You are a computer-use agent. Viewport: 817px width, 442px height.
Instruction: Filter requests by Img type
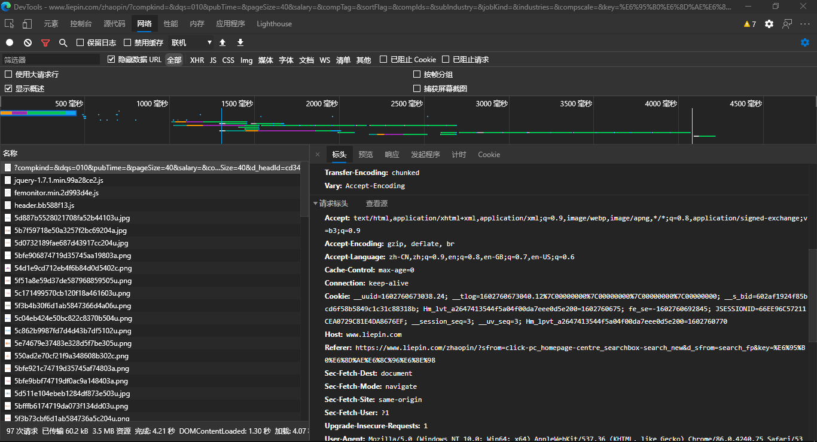pos(246,60)
